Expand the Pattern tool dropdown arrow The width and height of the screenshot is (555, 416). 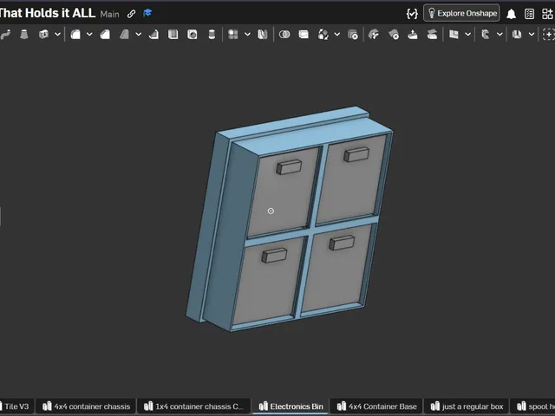point(247,35)
